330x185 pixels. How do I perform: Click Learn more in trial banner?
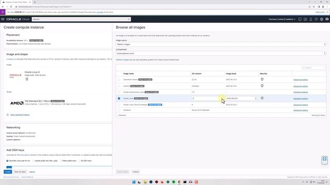(x=320, y=12)
